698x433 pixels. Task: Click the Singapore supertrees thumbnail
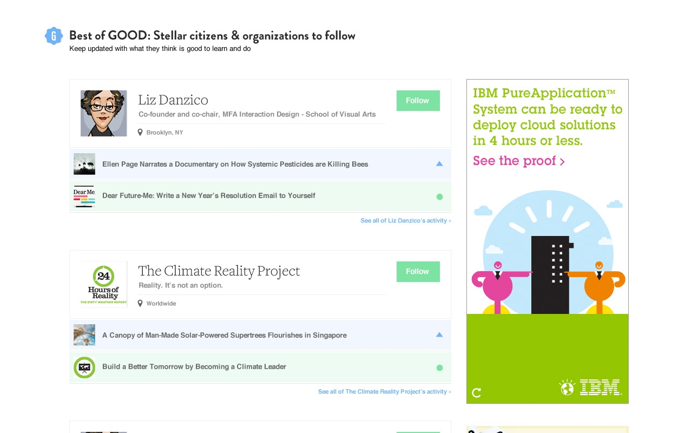pyautogui.click(x=84, y=335)
